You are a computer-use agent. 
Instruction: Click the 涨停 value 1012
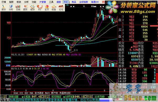click(x=154, y=66)
